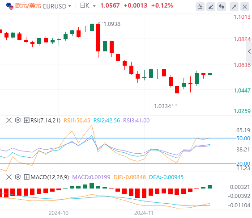The height and width of the screenshot is (218, 252).
Task: Click the DIF:-0.00846 value
Action: (x=129, y=177)
